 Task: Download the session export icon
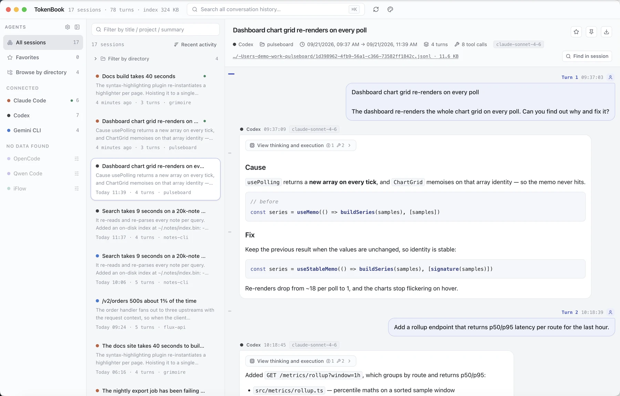(607, 32)
